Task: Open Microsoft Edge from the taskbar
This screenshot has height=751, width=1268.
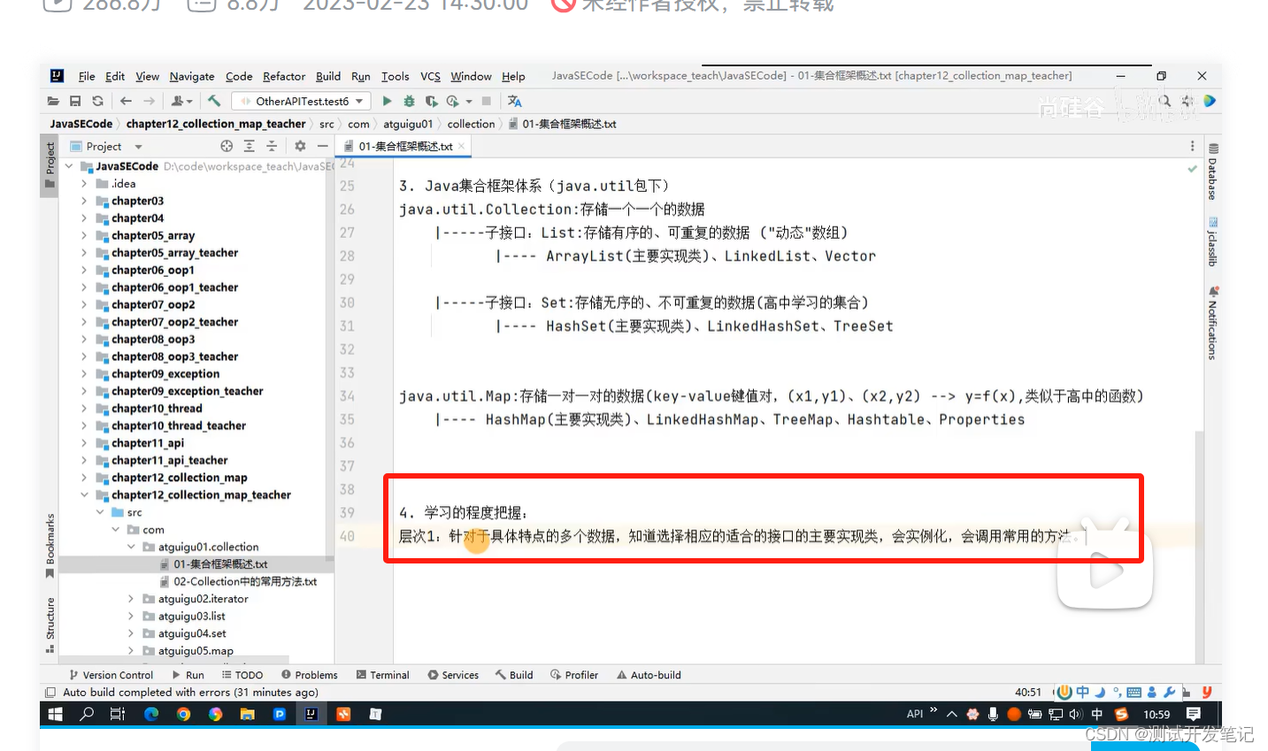Action: tap(151, 714)
